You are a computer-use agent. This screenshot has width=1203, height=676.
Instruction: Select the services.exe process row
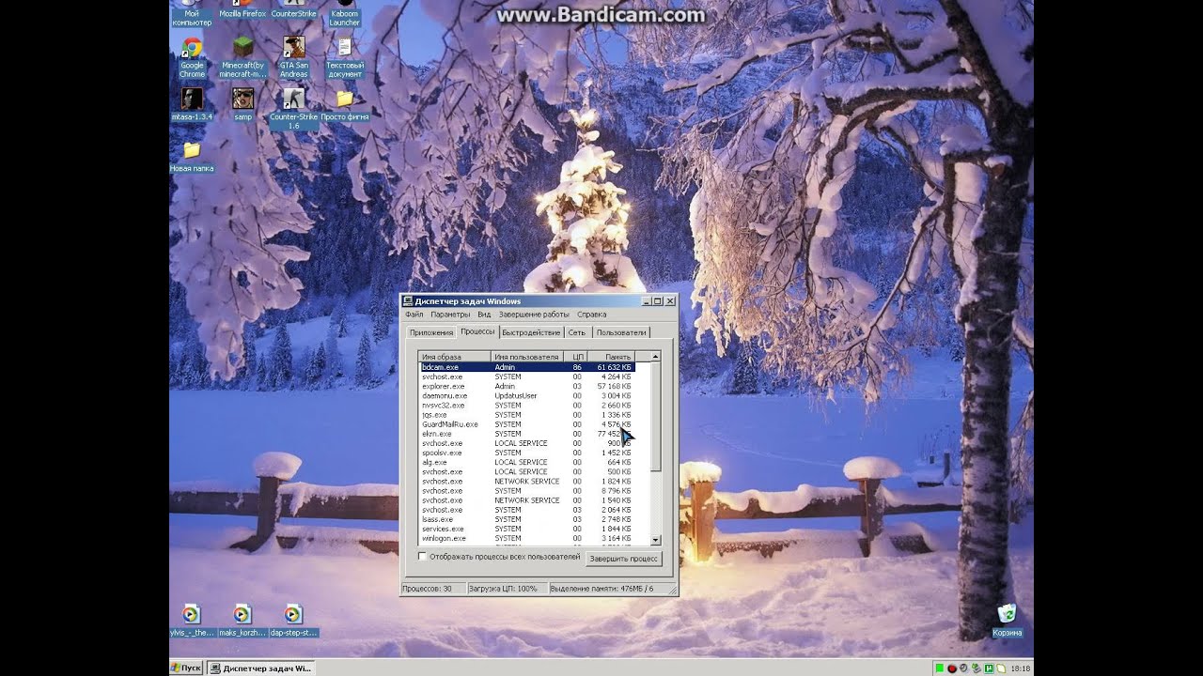pyautogui.click(x=527, y=529)
